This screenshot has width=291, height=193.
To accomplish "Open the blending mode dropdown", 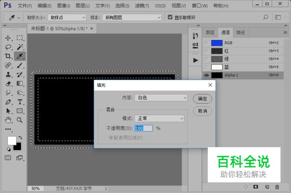I will [x=159, y=119].
